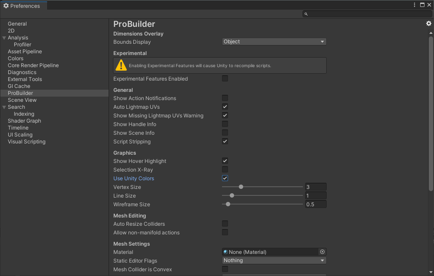Click the warning triangle icon
Viewport: 434px width, 276px height.
(x=121, y=65)
